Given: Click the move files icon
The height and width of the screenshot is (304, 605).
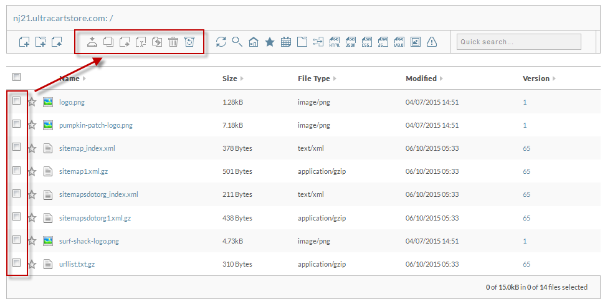Looking at the screenshot, I should pyautogui.click(x=125, y=42).
